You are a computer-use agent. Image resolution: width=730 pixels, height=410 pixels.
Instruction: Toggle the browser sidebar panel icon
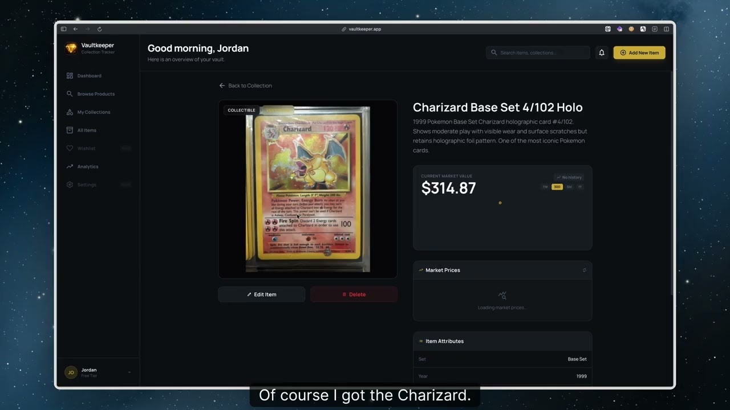coord(63,29)
